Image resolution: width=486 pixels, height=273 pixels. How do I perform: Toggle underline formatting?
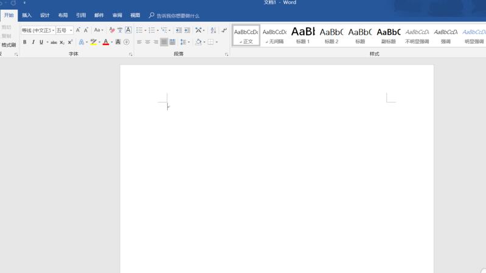tap(41, 42)
